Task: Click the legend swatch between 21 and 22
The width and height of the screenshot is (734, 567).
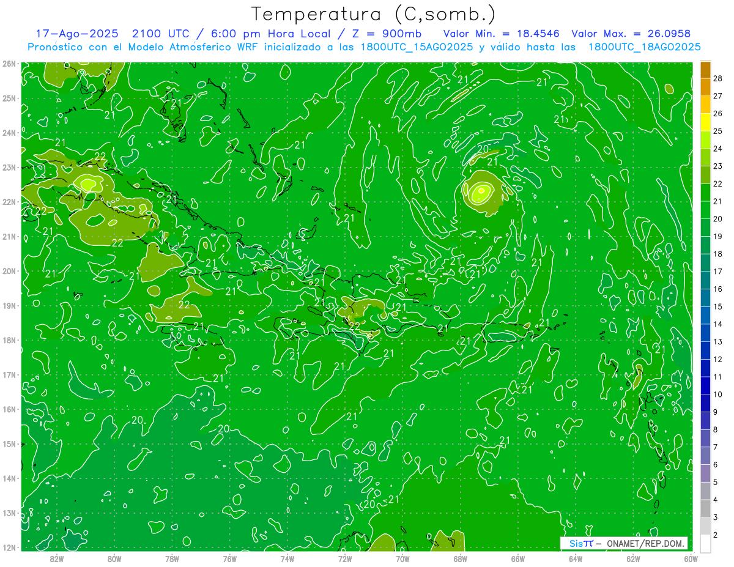Action: (x=705, y=193)
